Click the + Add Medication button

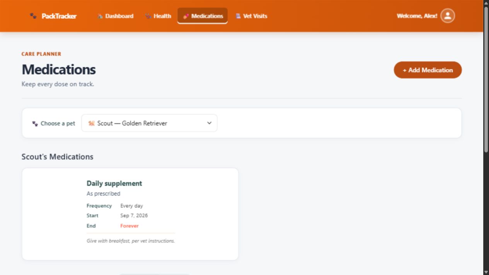click(428, 70)
